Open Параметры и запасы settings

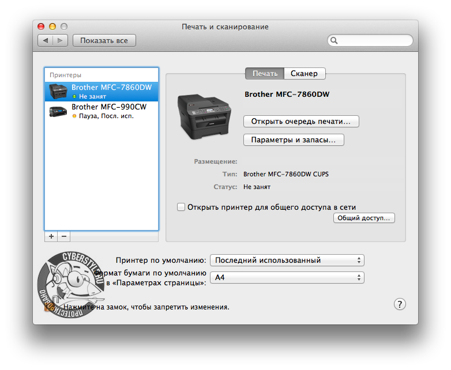coord(294,139)
